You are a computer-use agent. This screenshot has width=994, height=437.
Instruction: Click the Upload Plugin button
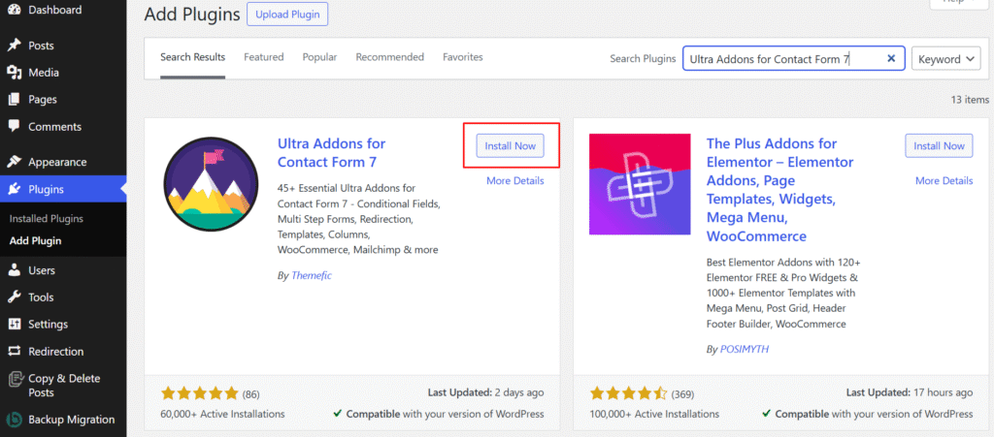[287, 14]
